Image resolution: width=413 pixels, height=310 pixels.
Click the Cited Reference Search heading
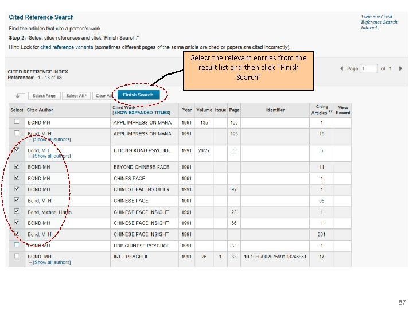point(41,17)
